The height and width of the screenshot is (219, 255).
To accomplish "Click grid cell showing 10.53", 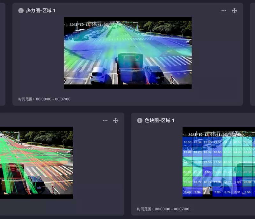I will tap(187, 142).
